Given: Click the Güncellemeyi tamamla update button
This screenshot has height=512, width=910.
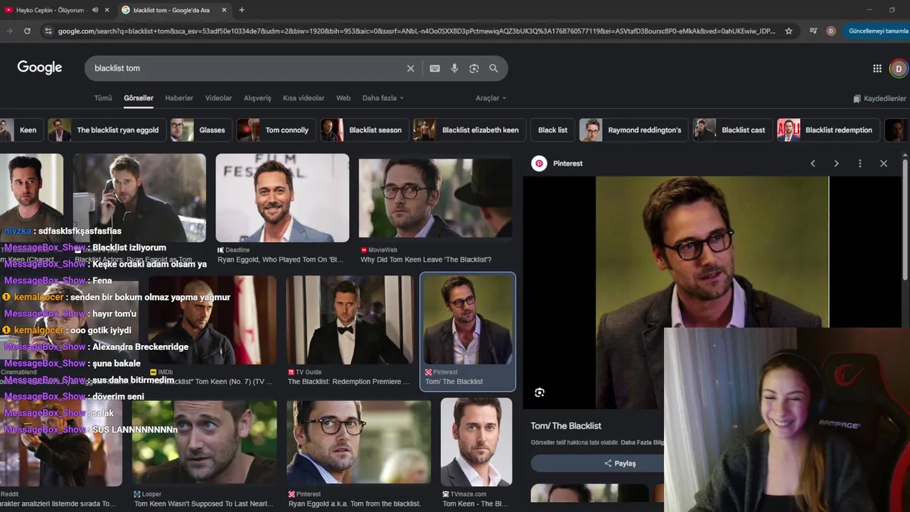Looking at the screenshot, I should coord(877,31).
